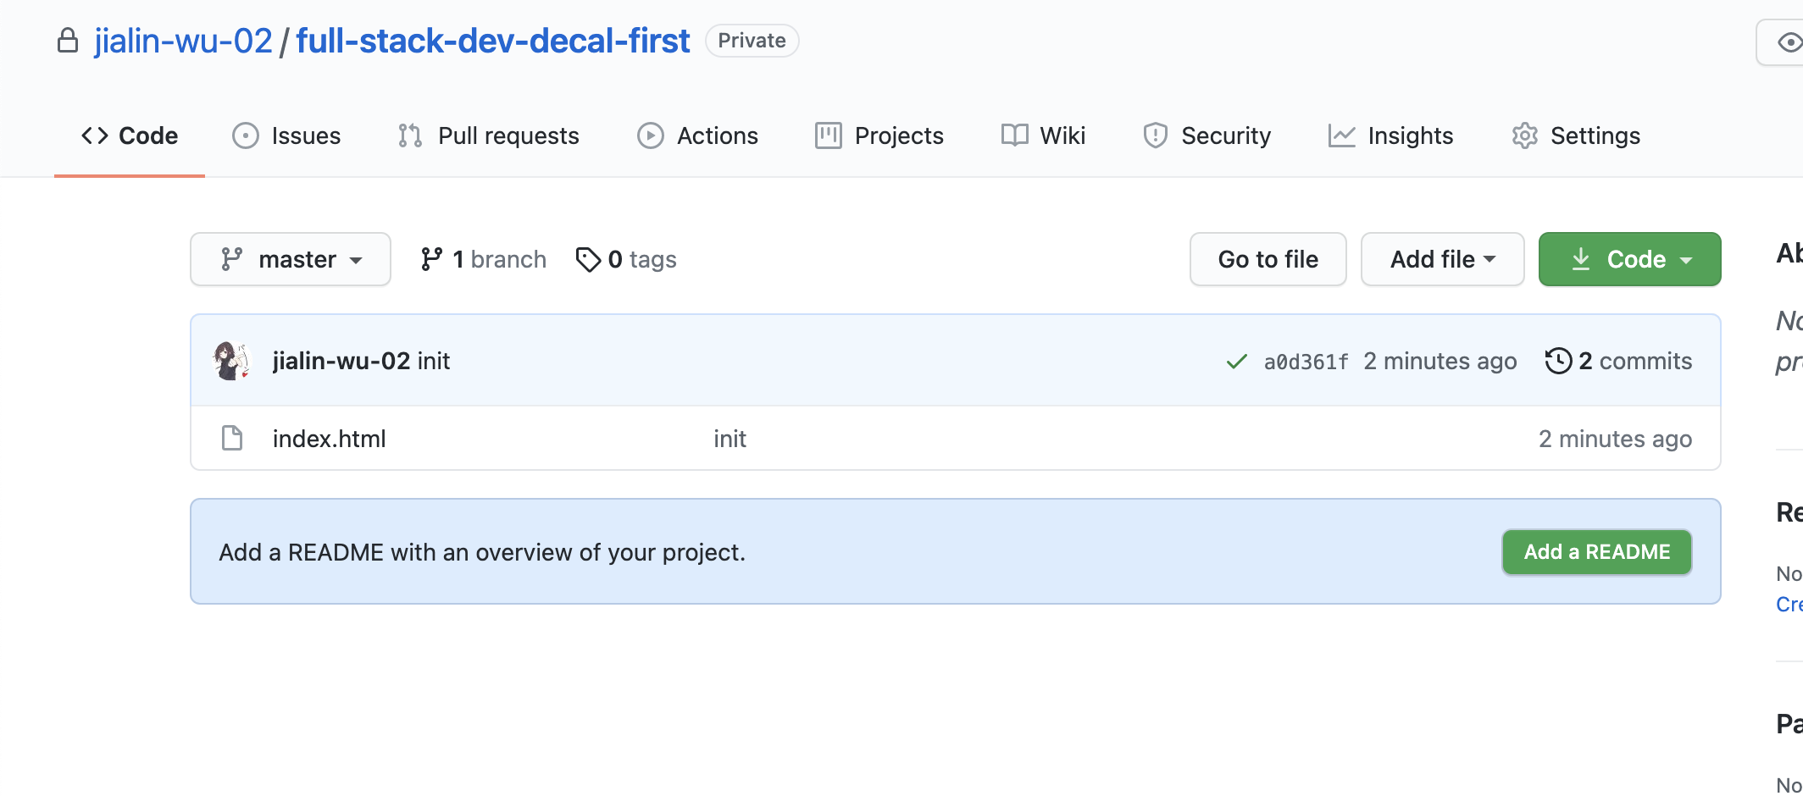Open the init commit message in index.html row
This screenshot has width=1803, height=796.
(730, 439)
